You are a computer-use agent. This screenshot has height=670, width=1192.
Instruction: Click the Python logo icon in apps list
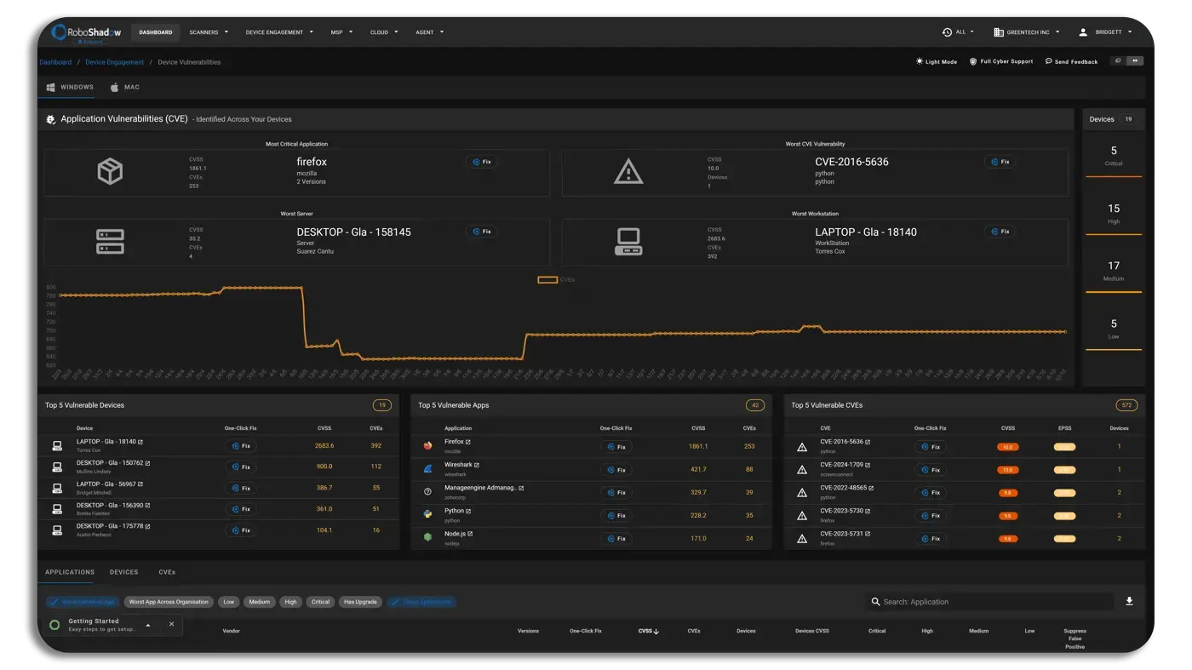click(427, 514)
